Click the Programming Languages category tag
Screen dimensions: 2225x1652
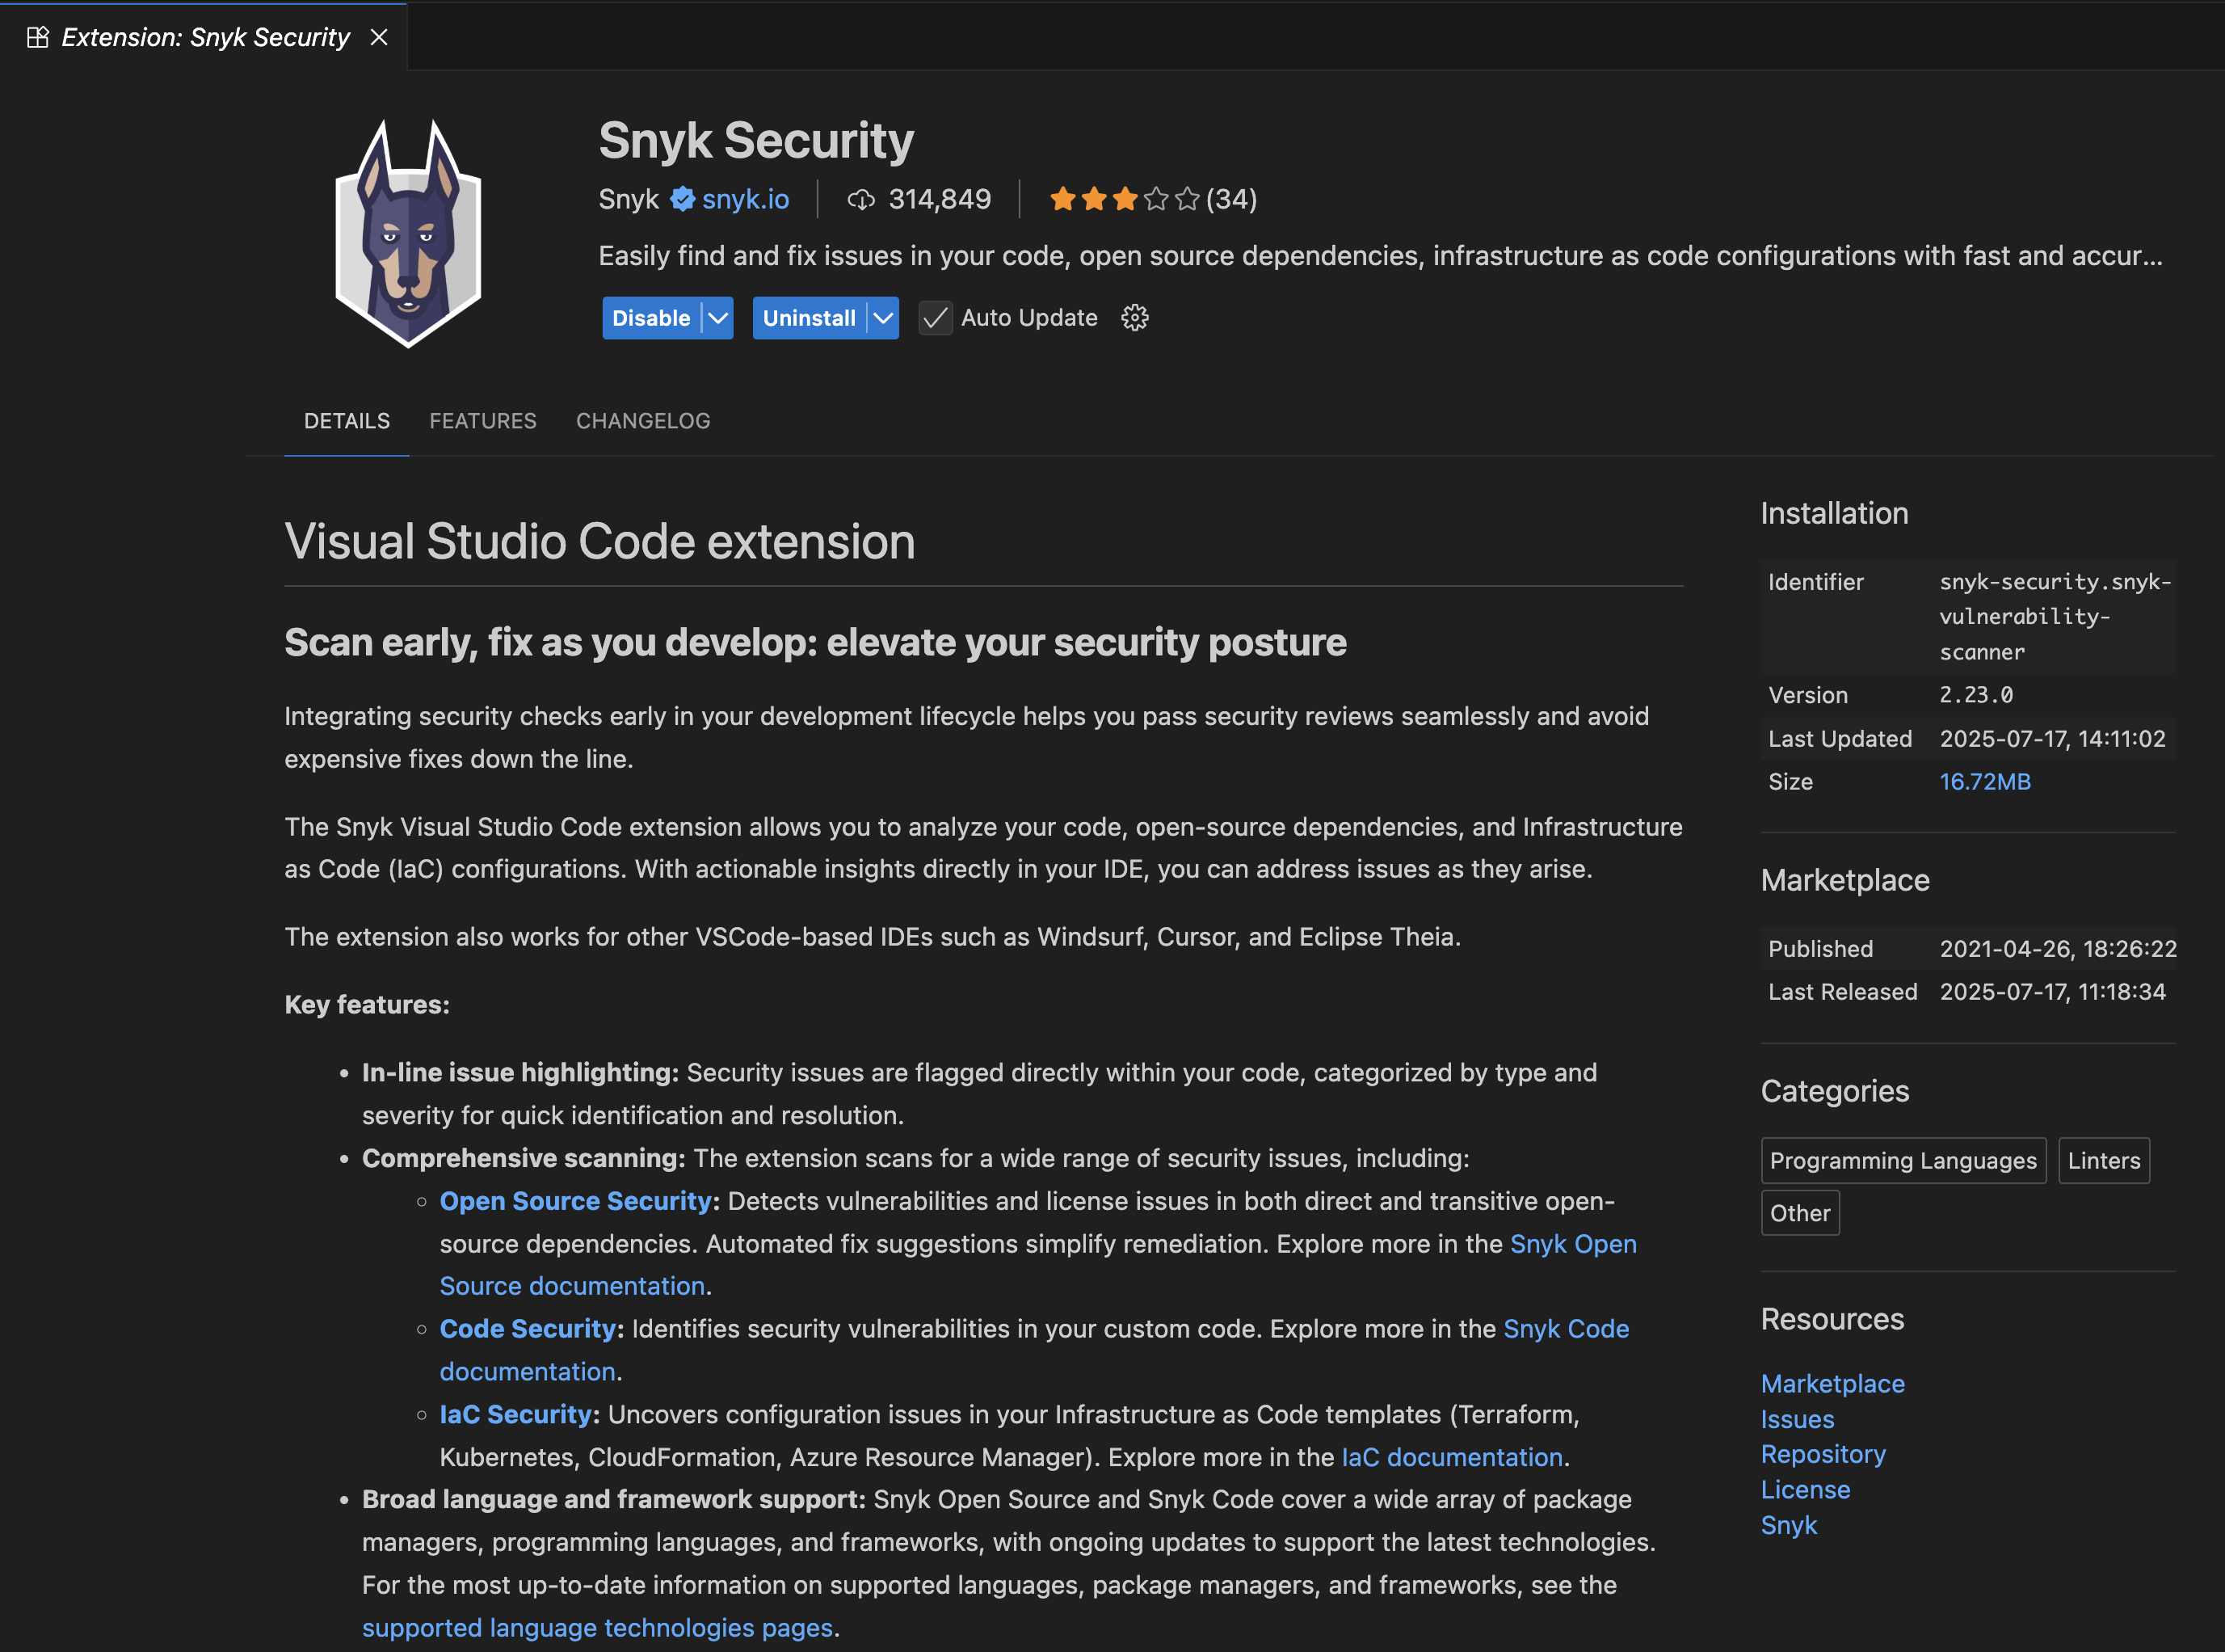pyautogui.click(x=1902, y=1160)
